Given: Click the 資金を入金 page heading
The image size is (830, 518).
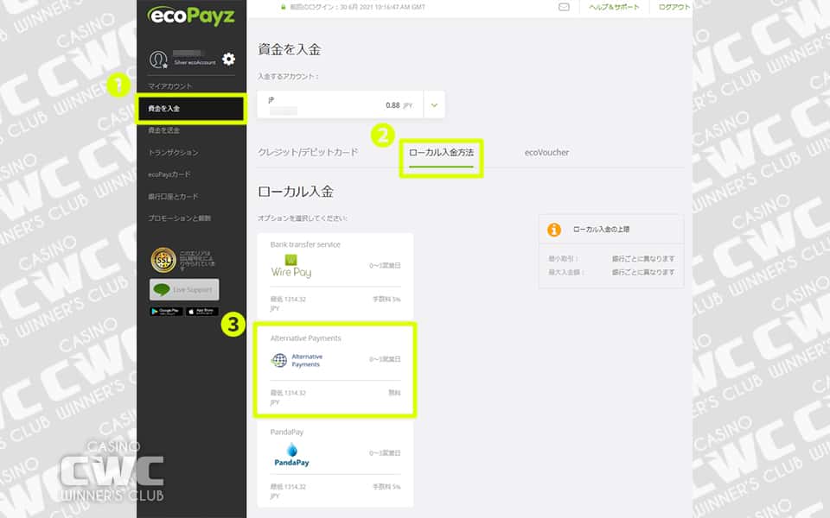Looking at the screenshot, I should pyautogui.click(x=289, y=50).
